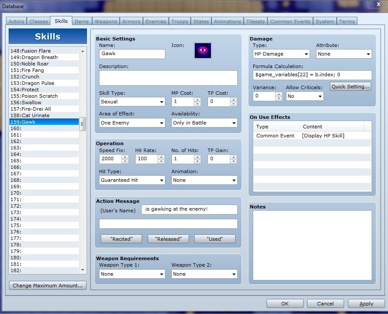
Task: Select skill 156:Swallow
Action: 44,103
